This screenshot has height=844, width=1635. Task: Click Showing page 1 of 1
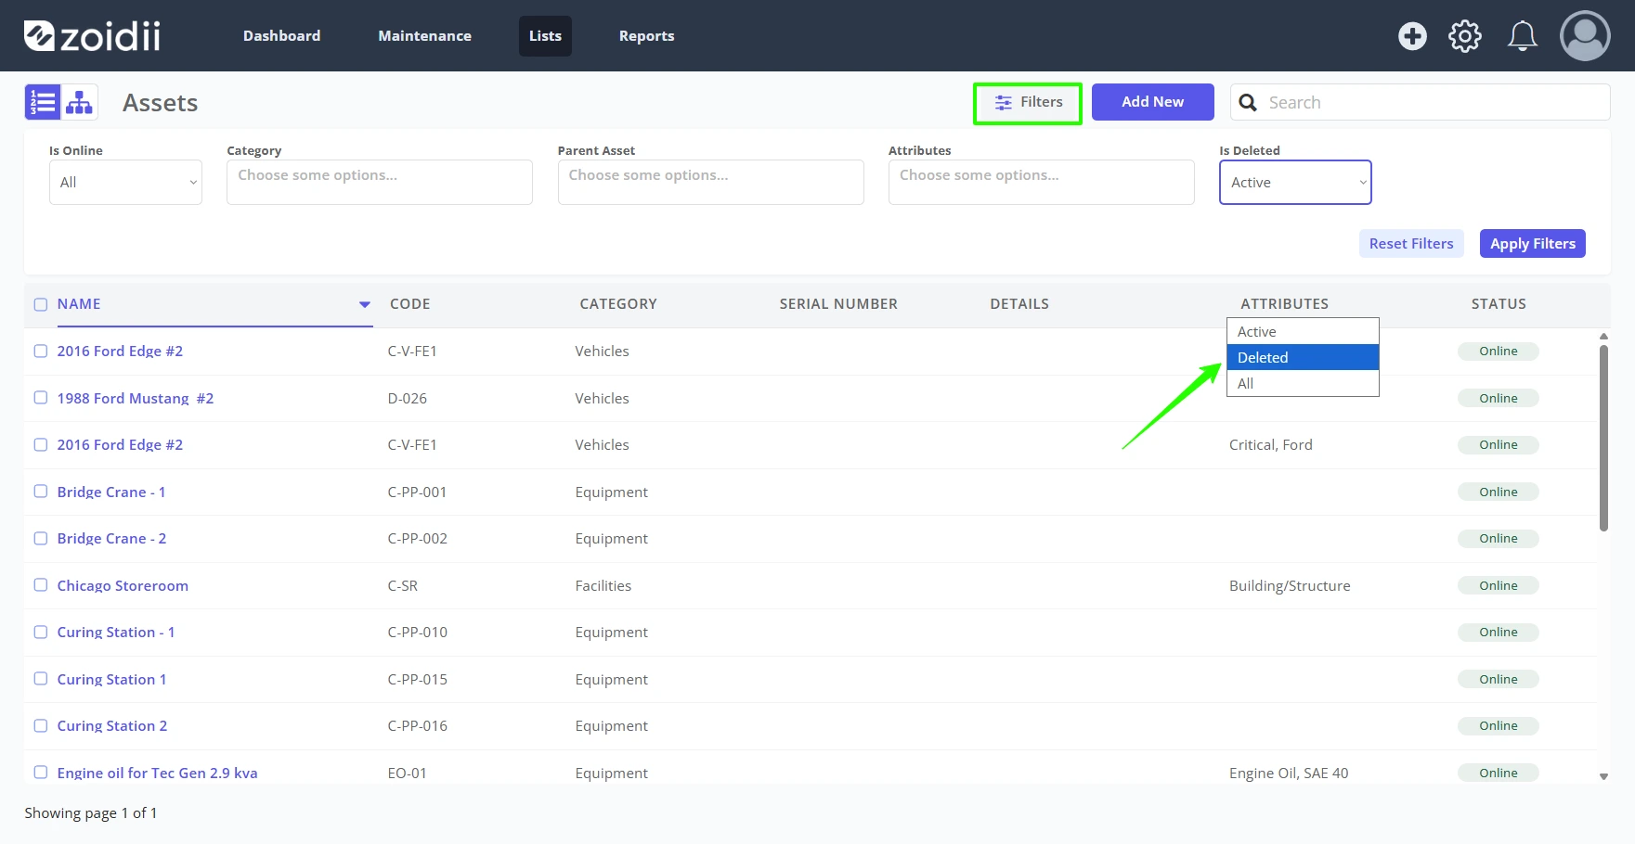pos(91,812)
